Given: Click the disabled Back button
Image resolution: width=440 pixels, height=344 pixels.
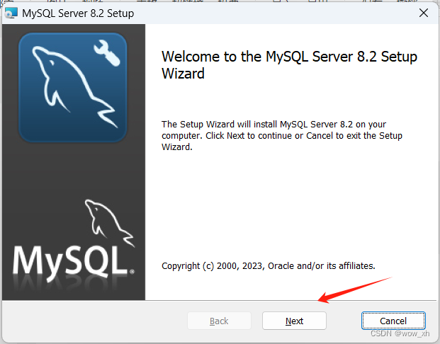Looking at the screenshot, I should 219,321.
